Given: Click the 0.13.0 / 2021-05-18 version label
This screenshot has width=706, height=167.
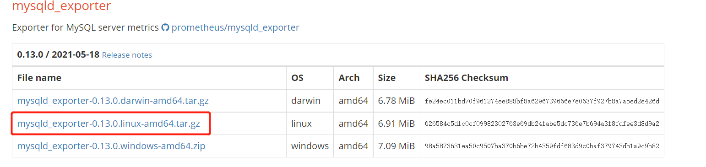Looking at the screenshot, I should click(x=58, y=54).
